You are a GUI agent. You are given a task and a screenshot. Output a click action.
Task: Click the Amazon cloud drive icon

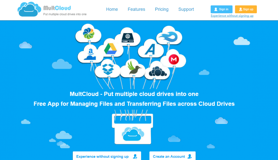90,54
